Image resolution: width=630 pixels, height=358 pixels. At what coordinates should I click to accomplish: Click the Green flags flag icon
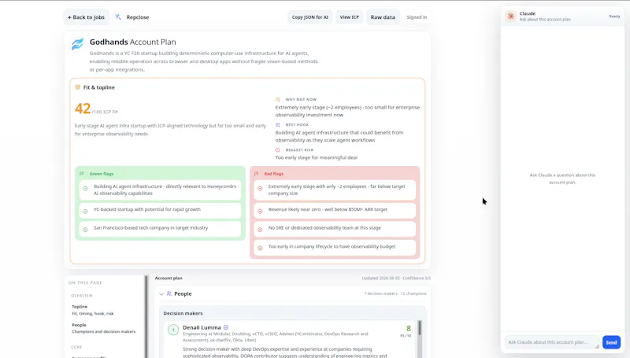82,174
